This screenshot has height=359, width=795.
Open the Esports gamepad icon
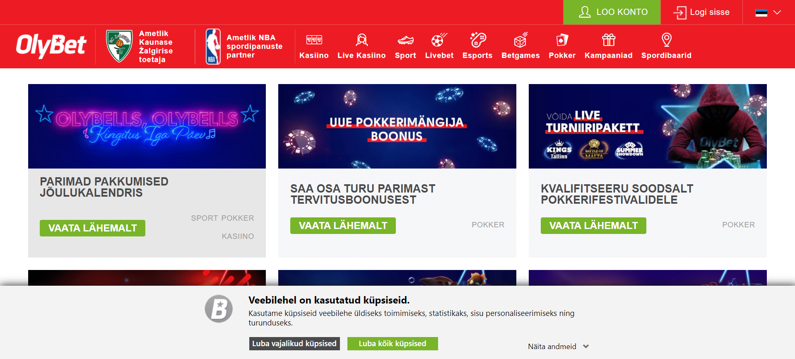[477, 40]
